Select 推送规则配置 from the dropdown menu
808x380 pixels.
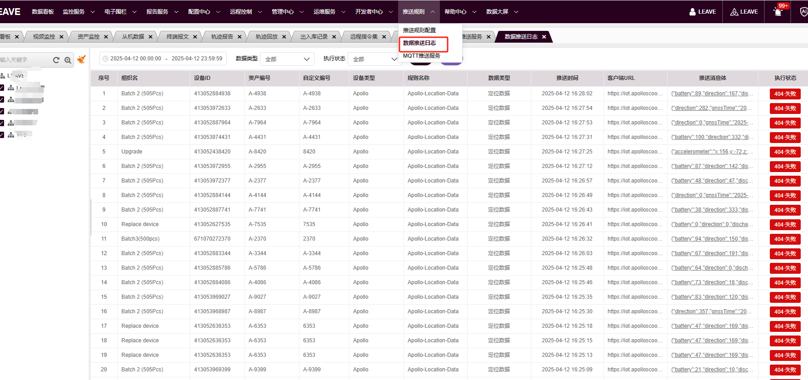coord(419,30)
